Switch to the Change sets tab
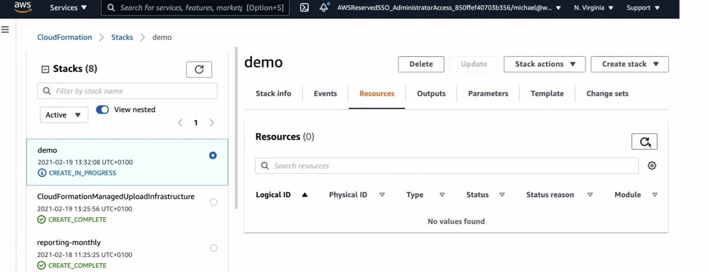The height and width of the screenshot is (272, 709). coord(607,93)
